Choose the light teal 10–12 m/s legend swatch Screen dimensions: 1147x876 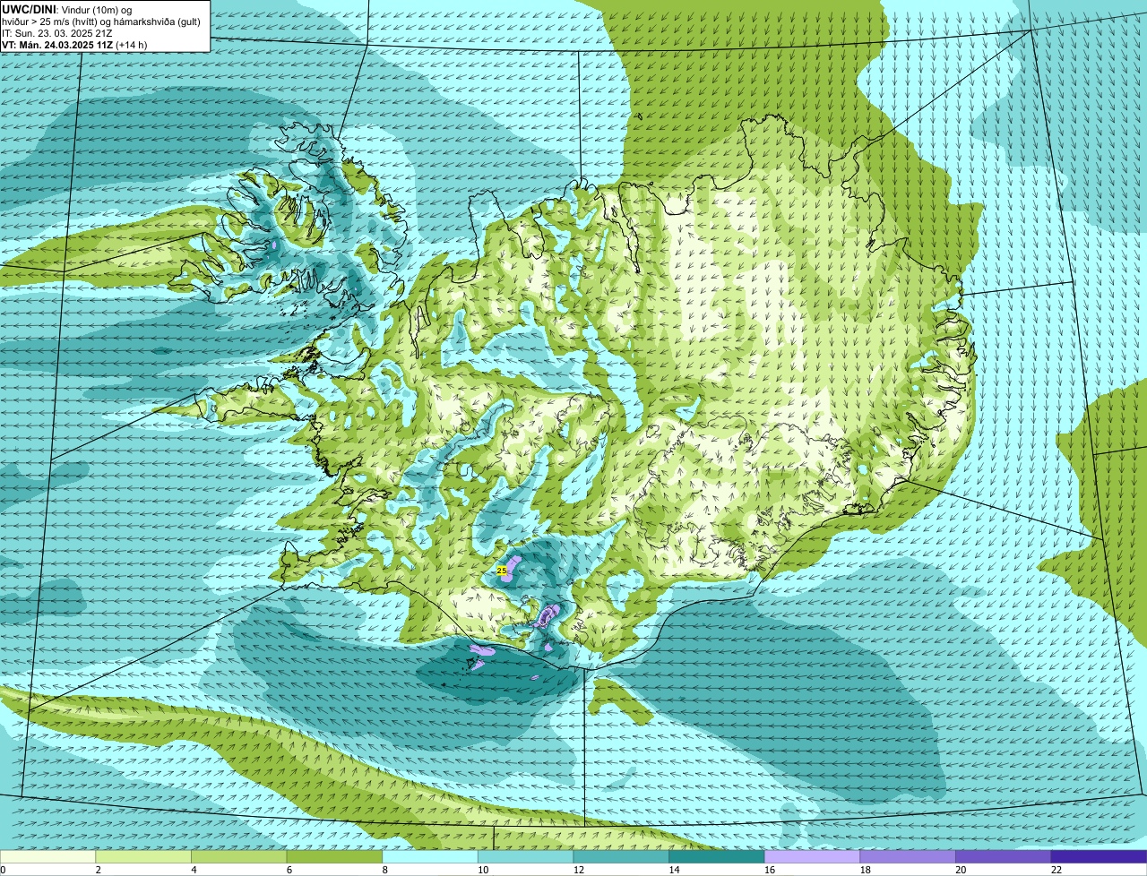coord(526,856)
